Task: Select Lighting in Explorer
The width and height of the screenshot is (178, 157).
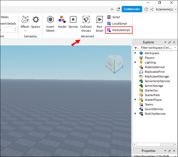Action: (x=150, y=62)
